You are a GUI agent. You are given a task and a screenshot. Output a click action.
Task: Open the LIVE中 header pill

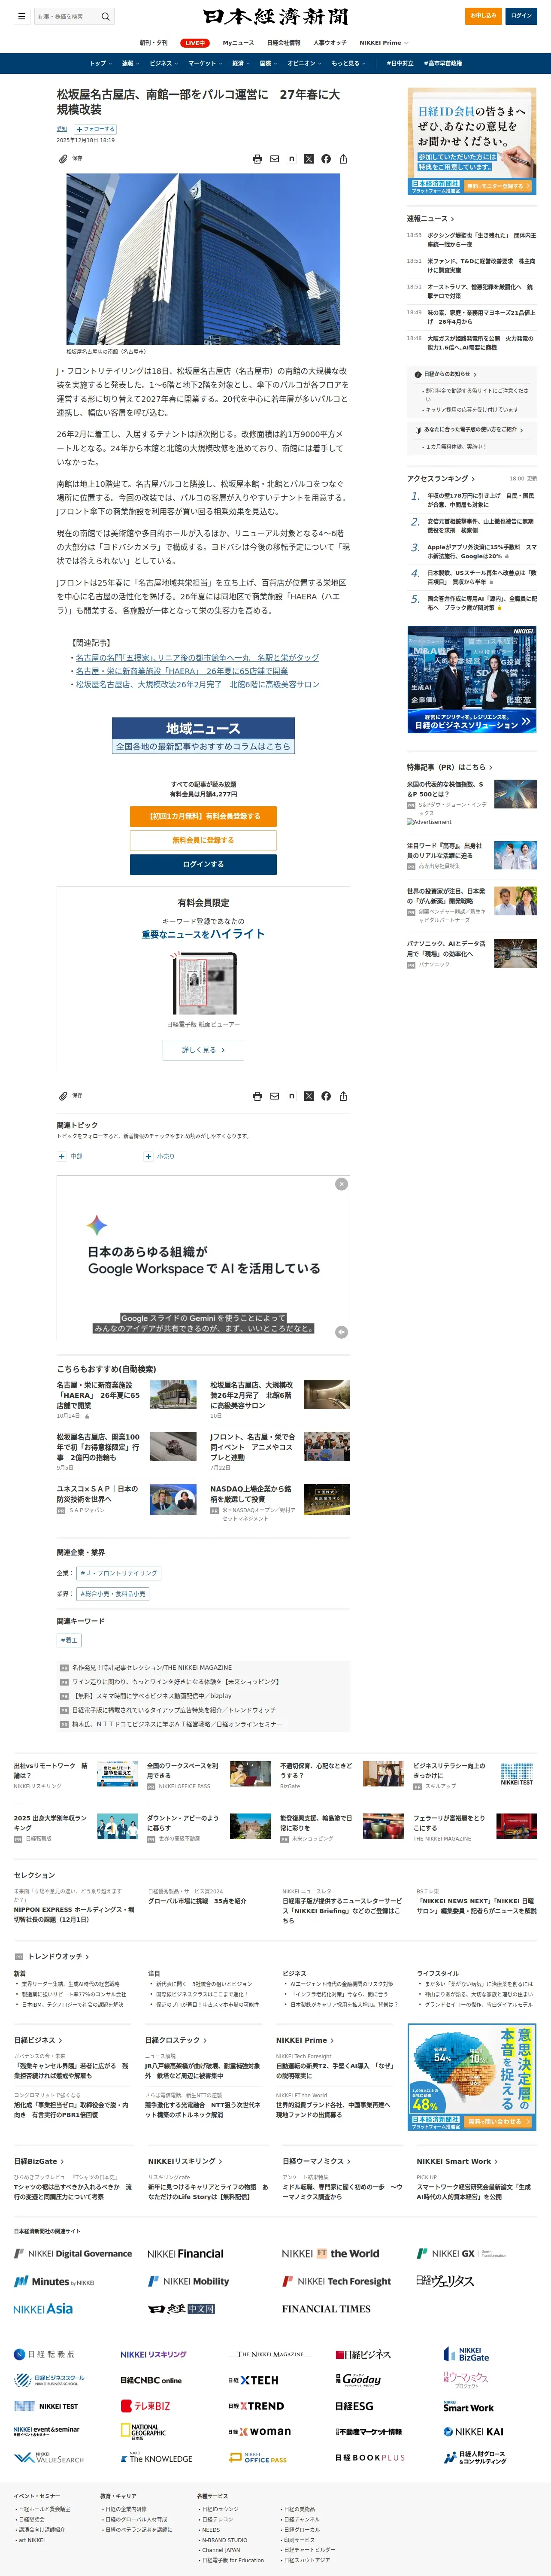click(195, 43)
